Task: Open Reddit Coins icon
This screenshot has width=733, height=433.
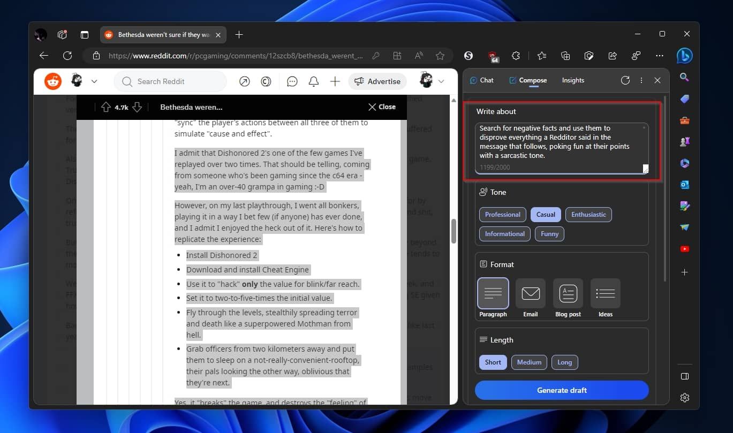Action: [266, 81]
